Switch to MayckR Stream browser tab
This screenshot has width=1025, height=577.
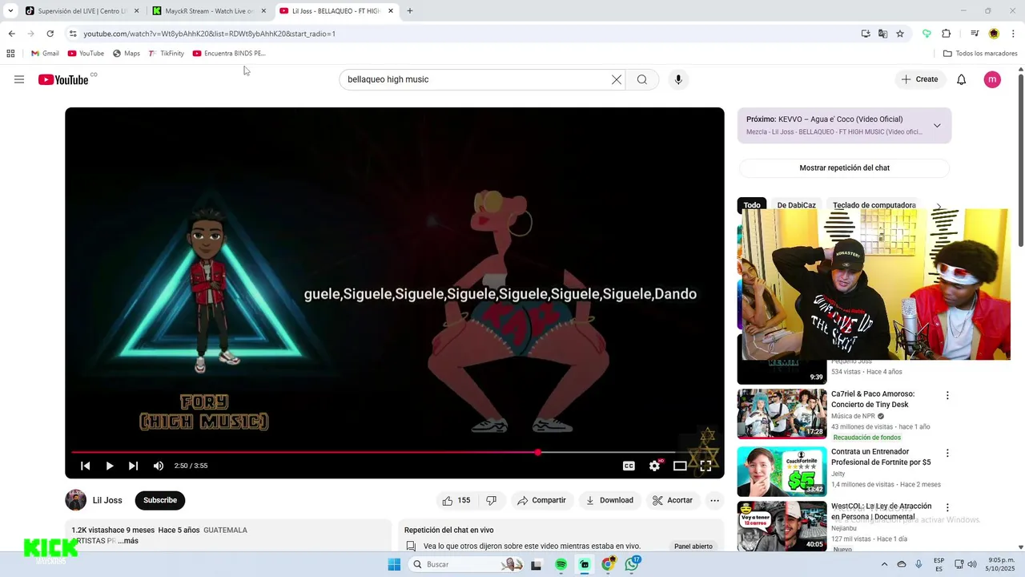click(x=210, y=11)
